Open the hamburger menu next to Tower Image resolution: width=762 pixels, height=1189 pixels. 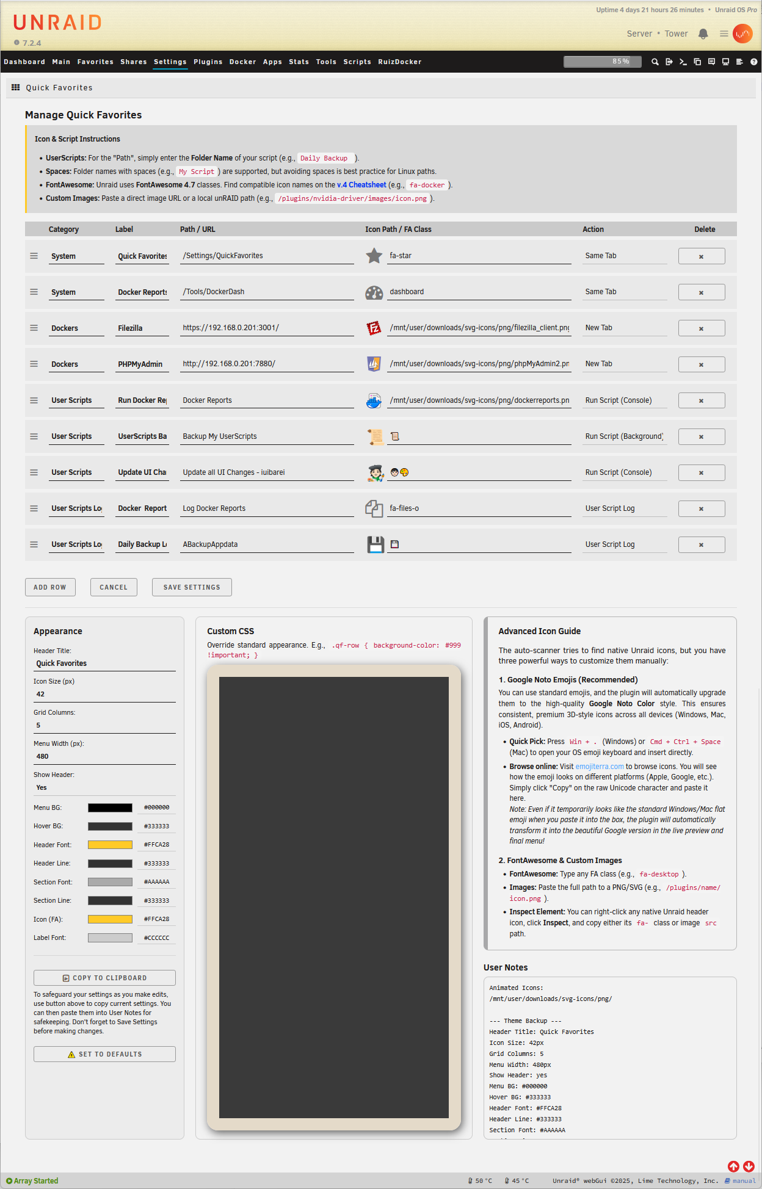click(x=724, y=34)
